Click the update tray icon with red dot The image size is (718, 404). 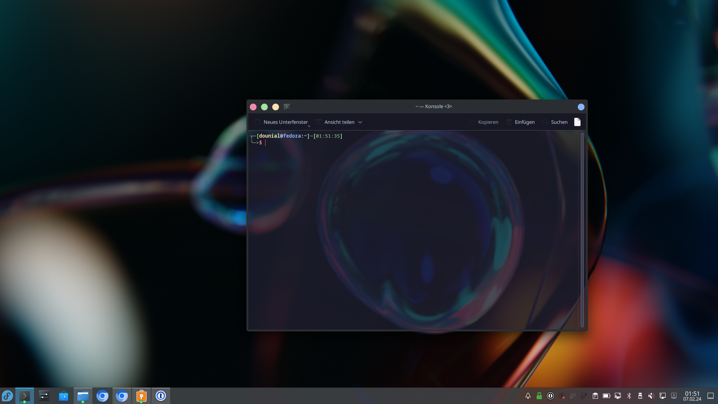pos(562,396)
